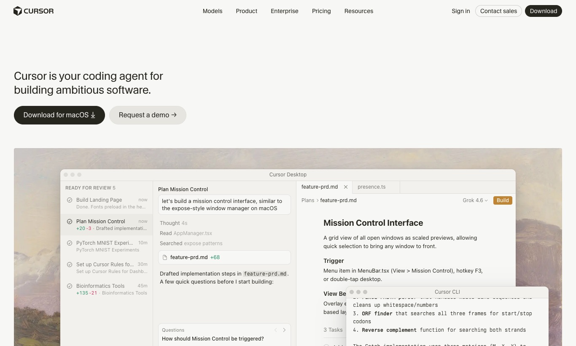Open the Product menu
The image size is (576, 346).
pos(247,11)
